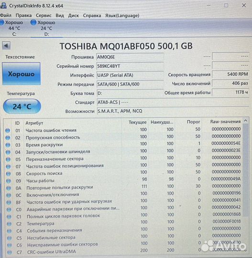Viewport: 252px width, 258px height.
Task: Minimize the CrystalDiskInfo window
Action: coord(208,5)
